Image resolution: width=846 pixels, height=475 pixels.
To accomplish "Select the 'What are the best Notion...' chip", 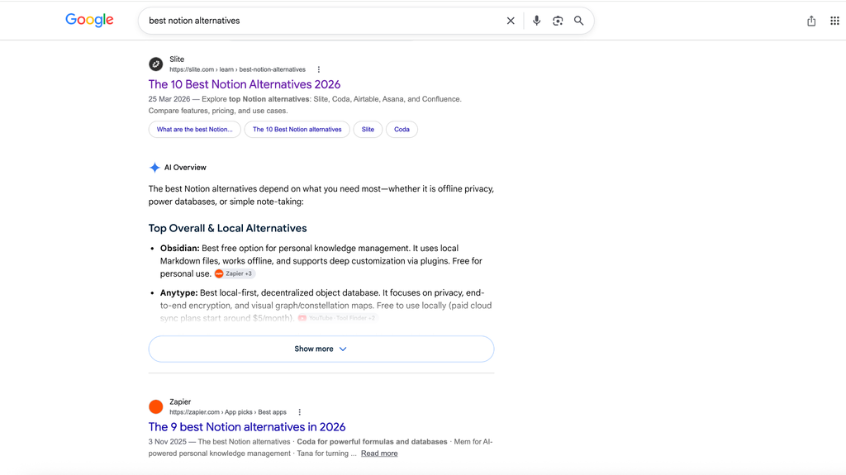I will (x=195, y=130).
